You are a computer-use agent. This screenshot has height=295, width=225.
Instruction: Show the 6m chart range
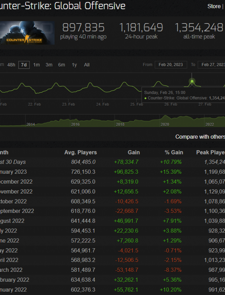click(62, 65)
